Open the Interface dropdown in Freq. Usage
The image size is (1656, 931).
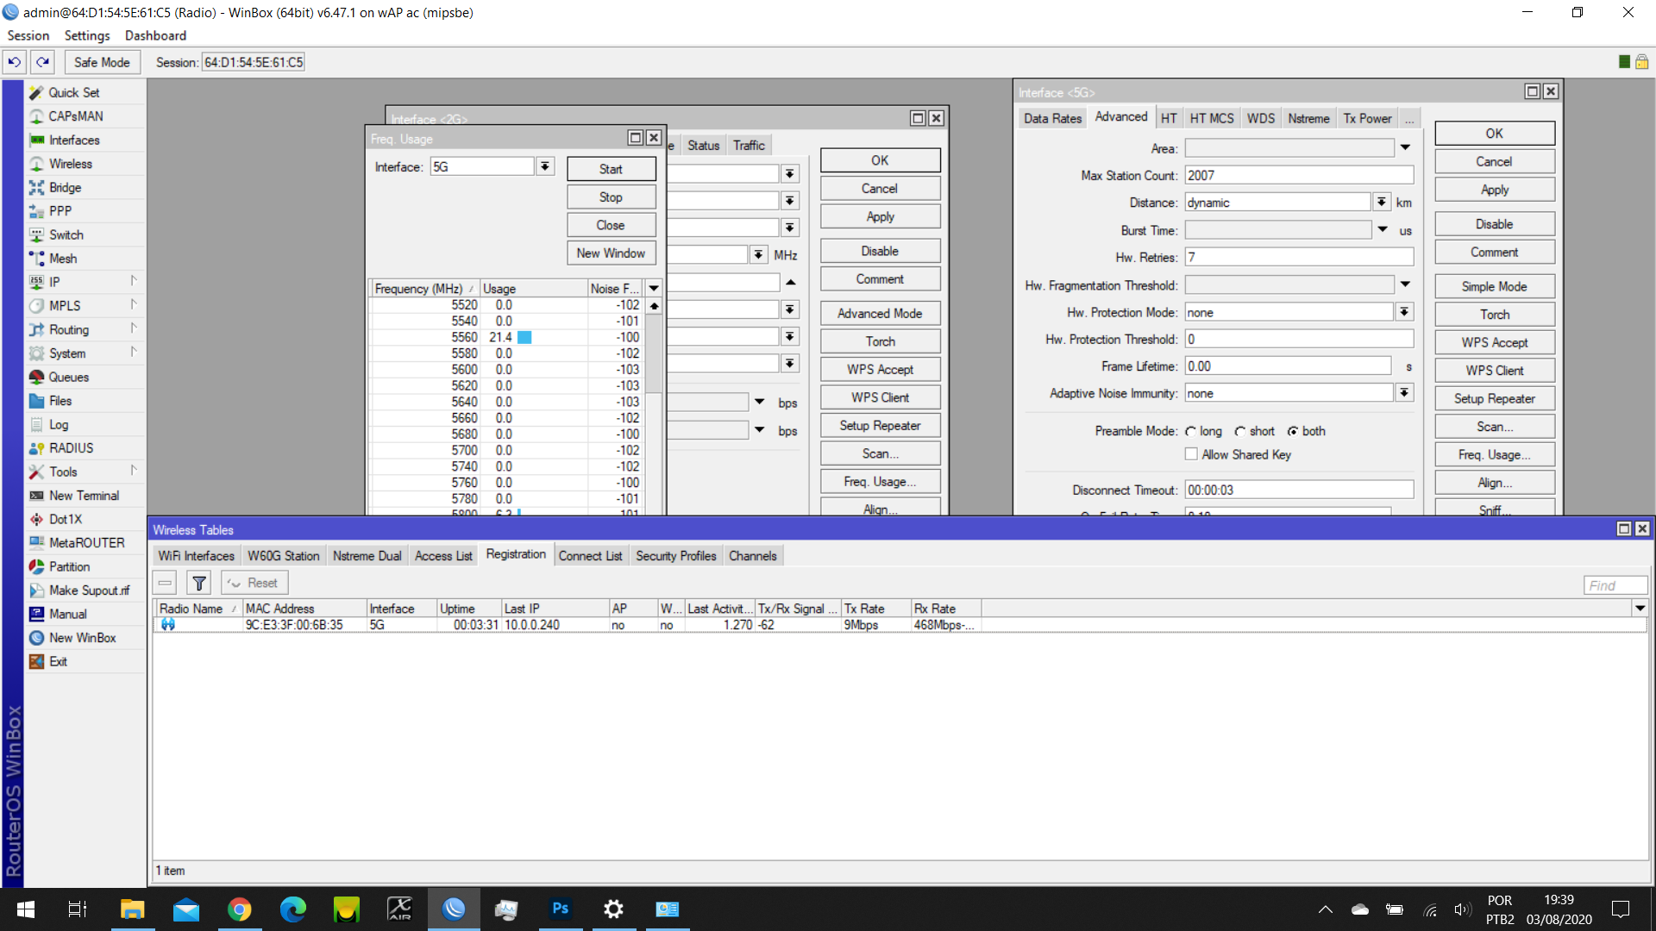click(545, 166)
